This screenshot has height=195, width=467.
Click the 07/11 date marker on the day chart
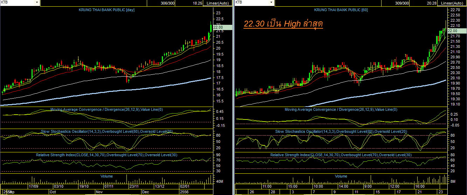tap(109, 187)
